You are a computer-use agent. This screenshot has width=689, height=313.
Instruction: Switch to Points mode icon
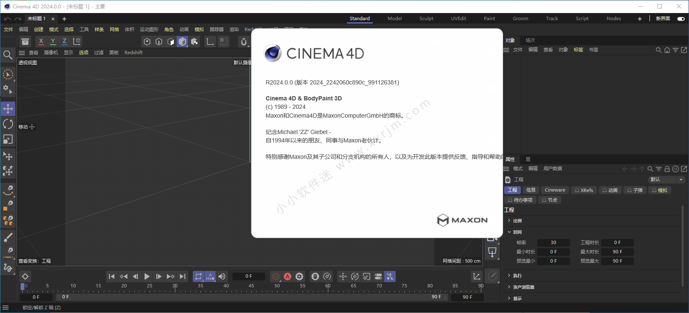point(147,42)
